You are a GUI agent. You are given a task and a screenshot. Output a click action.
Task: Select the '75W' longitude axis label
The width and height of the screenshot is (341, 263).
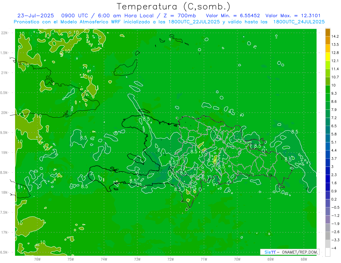pos(71,259)
